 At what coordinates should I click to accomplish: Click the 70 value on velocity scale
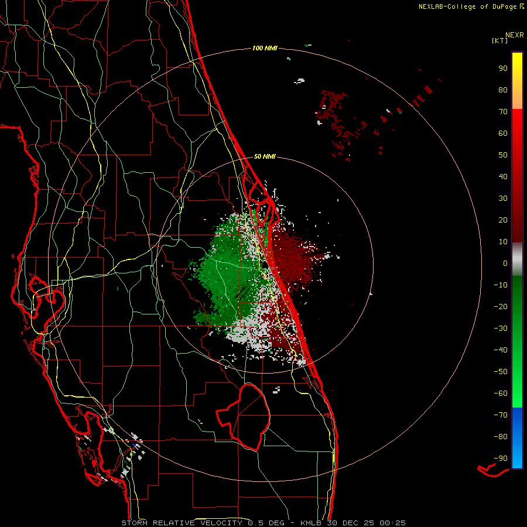[503, 112]
